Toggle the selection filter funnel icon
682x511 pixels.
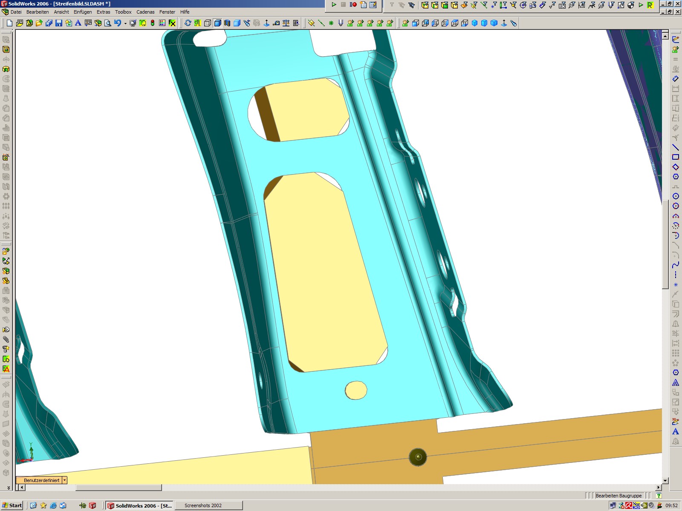[392, 5]
